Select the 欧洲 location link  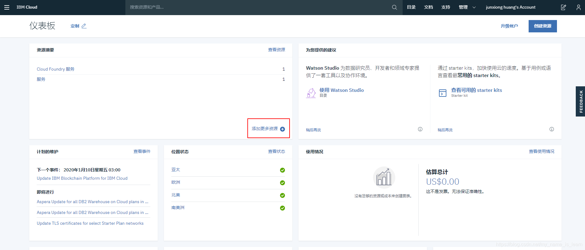click(176, 182)
